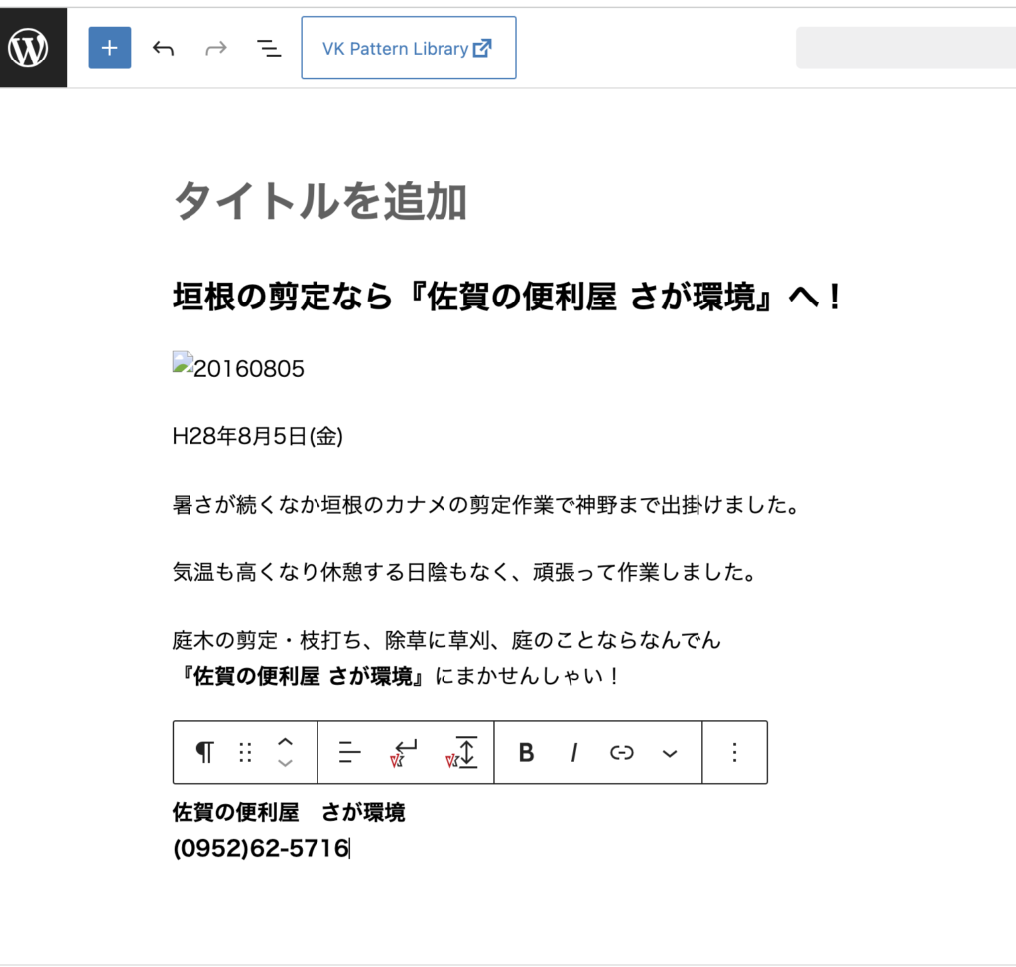Image resolution: width=1016 pixels, height=967 pixels.
Task: Toggle italic formatting
Action: (573, 752)
